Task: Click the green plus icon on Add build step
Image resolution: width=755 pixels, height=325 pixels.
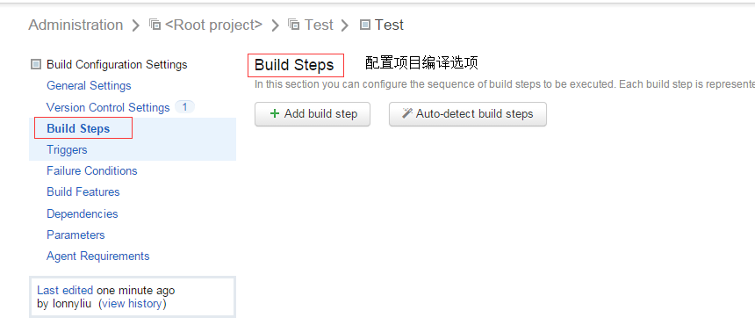Action: pos(275,113)
